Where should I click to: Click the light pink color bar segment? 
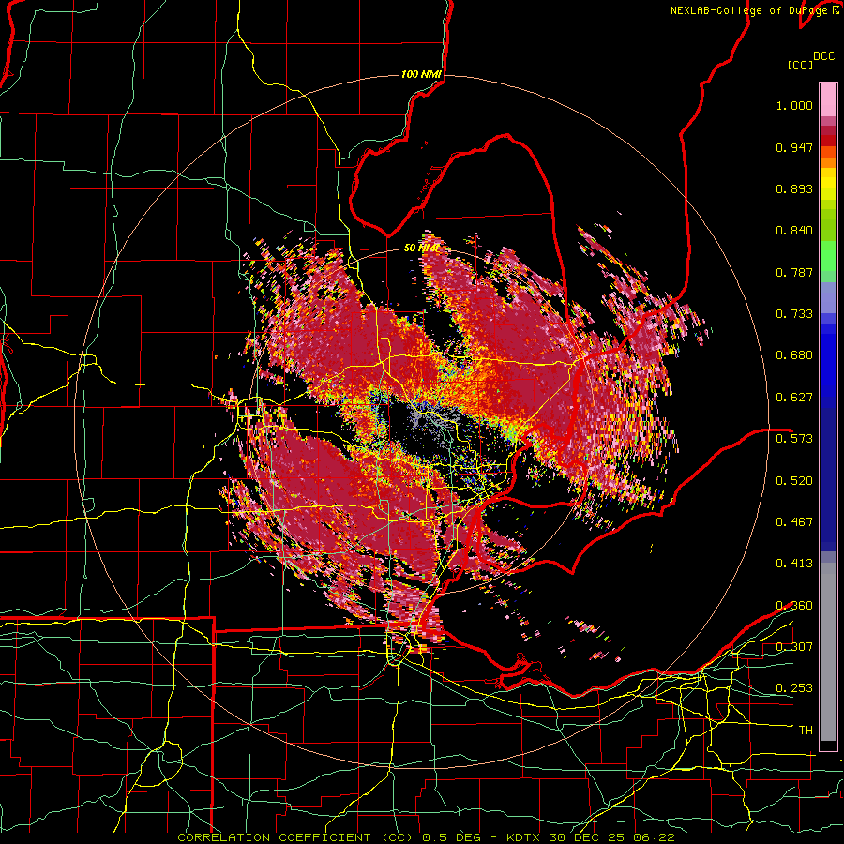[828, 100]
